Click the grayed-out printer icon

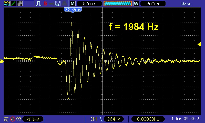coord(65,4)
